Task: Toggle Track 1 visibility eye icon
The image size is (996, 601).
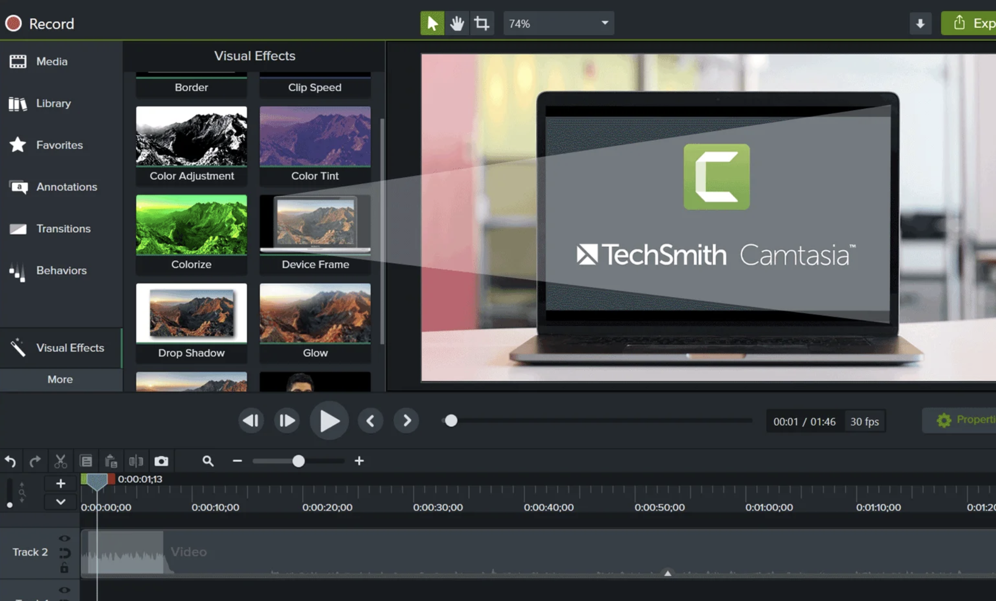Action: pyautogui.click(x=64, y=590)
